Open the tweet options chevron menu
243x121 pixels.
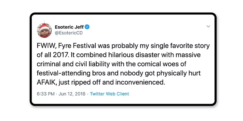(x=208, y=27)
